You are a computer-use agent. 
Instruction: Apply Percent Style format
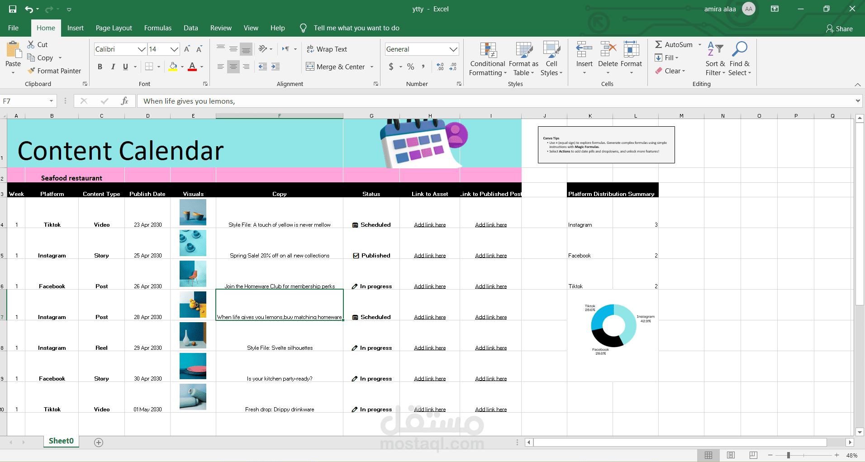(x=411, y=67)
